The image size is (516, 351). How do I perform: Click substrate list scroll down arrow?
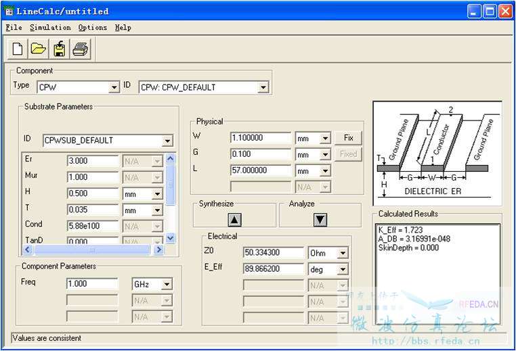click(x=171, y=238)
